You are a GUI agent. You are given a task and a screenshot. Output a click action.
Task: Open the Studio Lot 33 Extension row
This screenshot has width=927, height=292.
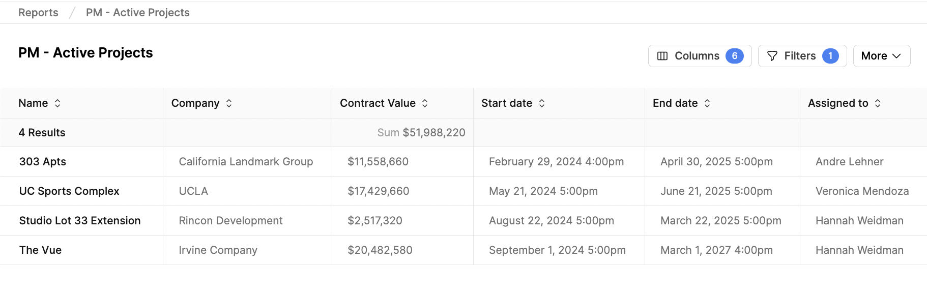pyautogui.click(x=80, y=221)
